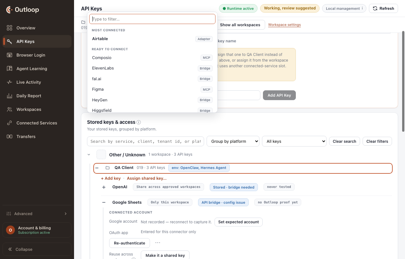The image size is (405, 259).
Task: Click the Local management info icon
Action: coord(362,8)
